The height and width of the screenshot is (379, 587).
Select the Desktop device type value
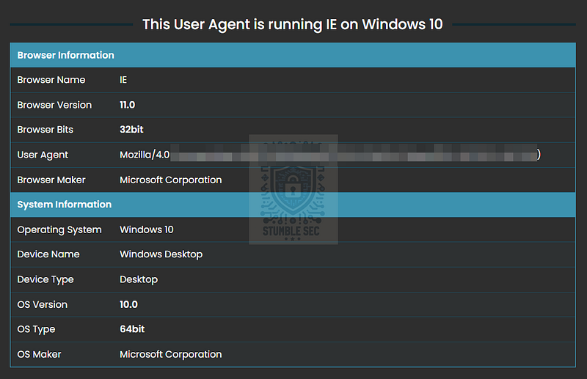(139, 279)
